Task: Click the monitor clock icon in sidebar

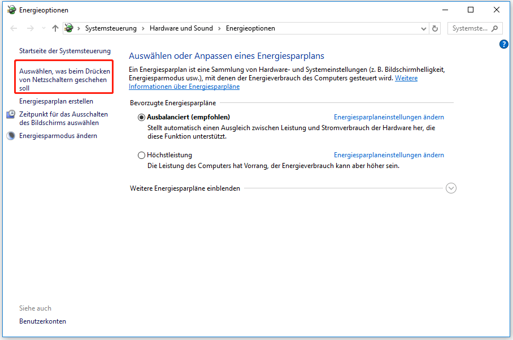Action: 11,114
